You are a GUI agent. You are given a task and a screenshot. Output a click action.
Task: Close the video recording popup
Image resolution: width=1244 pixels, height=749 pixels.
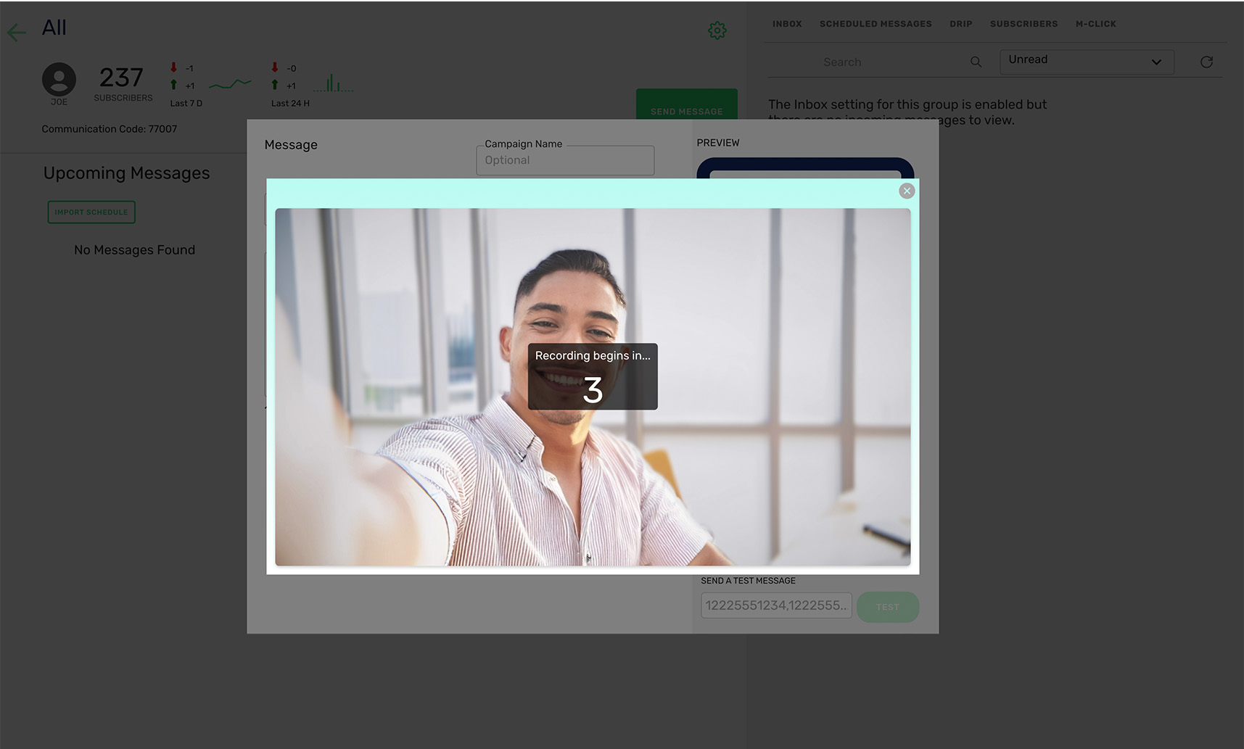pyautogui.click(x=907, y=191)
